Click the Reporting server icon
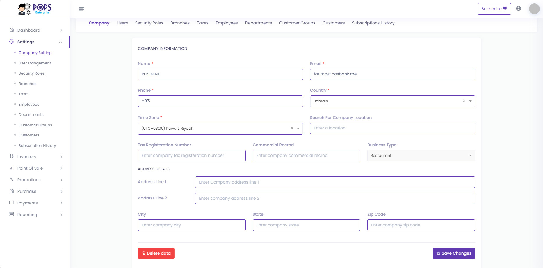The image size is (543, 268). [x=12, y=214]
